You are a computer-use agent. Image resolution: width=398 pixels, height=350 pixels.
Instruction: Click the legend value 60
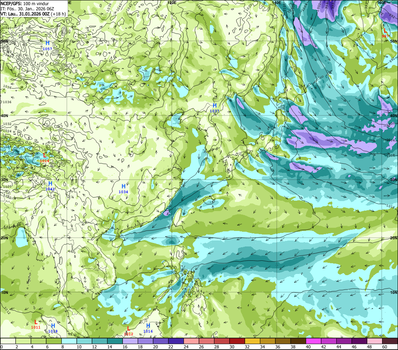tap(384, 347)
